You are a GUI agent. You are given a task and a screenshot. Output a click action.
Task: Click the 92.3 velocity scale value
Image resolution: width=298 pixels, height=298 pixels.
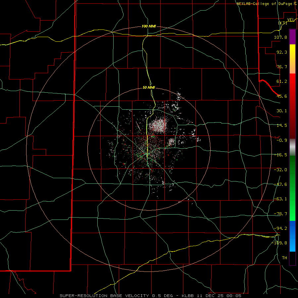(282, 52)
